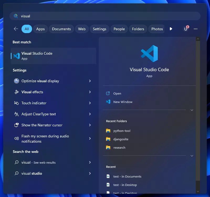Open the more options ellipsis menu

point(196,29)
